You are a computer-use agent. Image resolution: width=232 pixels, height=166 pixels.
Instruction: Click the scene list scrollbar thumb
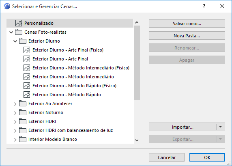click(x=137, y=63)
